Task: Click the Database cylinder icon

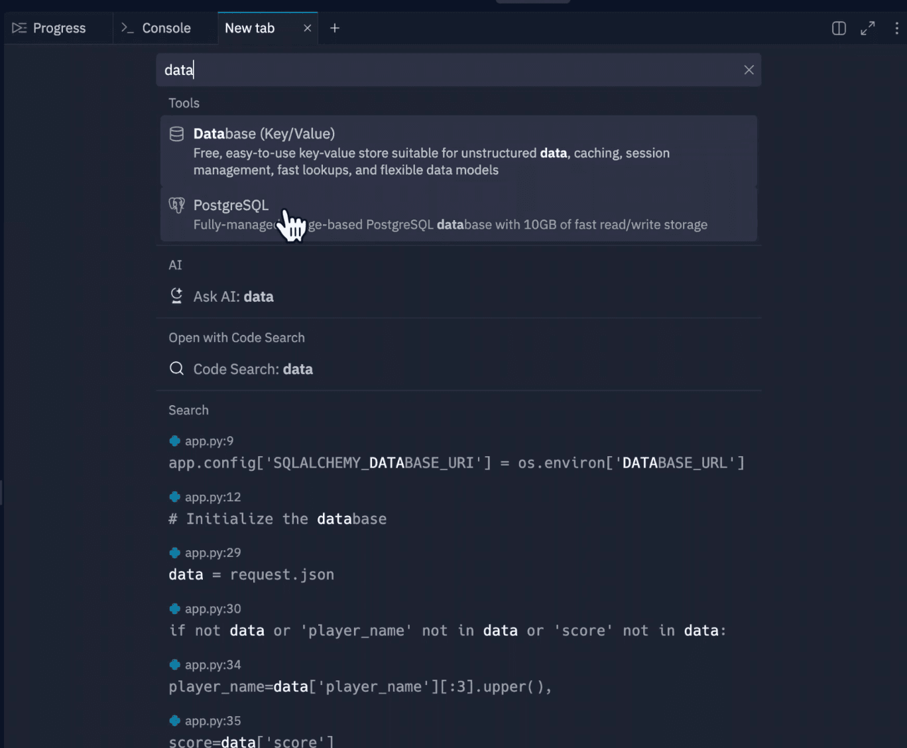Action: coord(176,134)
